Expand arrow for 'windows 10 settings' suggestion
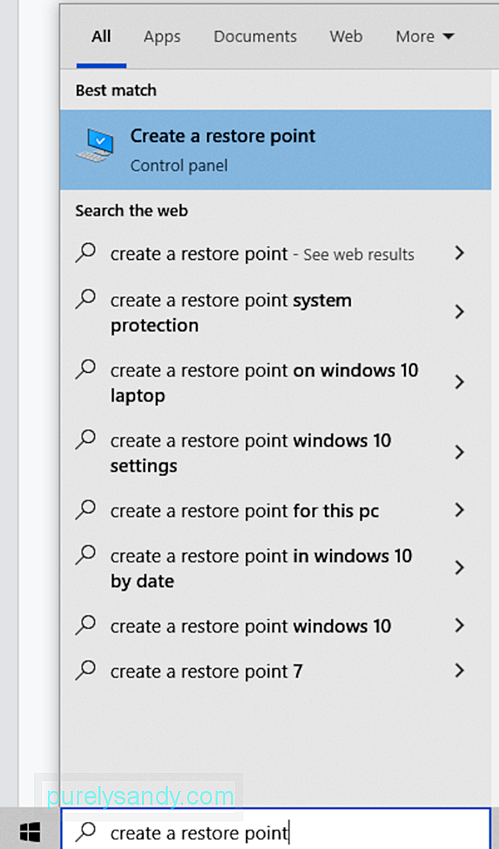499x849 pixels. (x=459, y=453)
